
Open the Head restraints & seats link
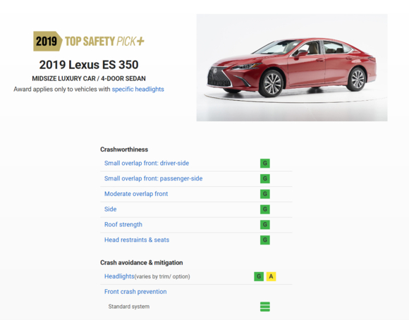point(137,240)
